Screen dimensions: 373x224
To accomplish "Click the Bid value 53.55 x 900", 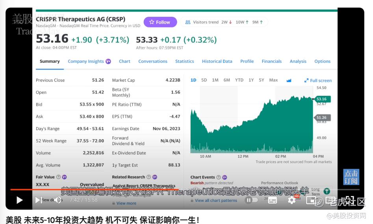I will pos(92,105).
